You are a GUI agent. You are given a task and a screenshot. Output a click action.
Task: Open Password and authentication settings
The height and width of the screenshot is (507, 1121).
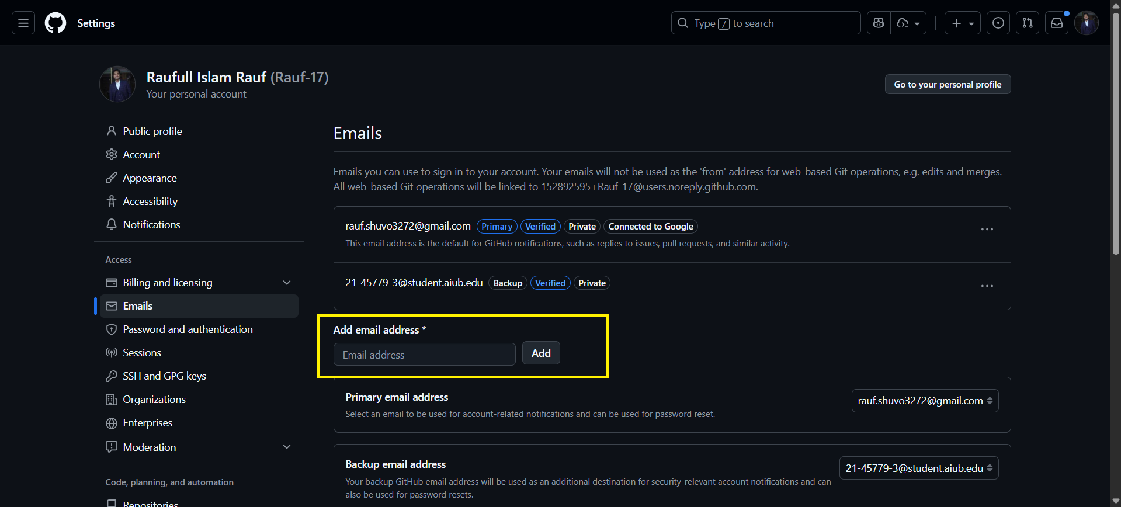click(x=199, y=329)
